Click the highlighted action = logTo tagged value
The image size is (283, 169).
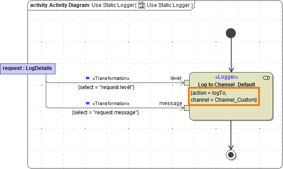point(208,93)
